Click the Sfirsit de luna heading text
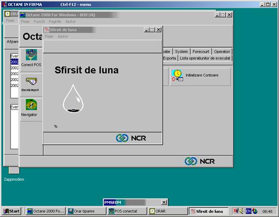 tap(87, 70)
